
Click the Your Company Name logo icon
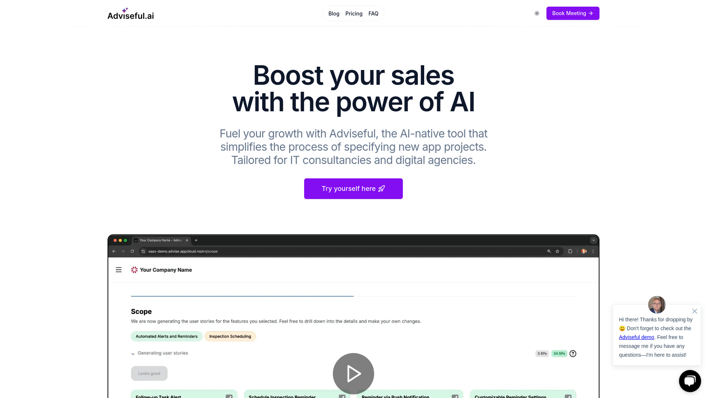(x=134, y=270)
